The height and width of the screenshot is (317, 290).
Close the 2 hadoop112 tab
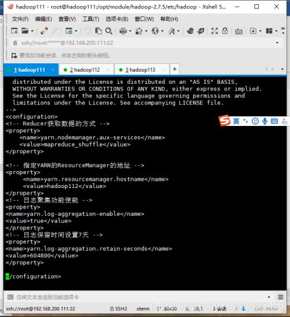click(x=108, y=70)
